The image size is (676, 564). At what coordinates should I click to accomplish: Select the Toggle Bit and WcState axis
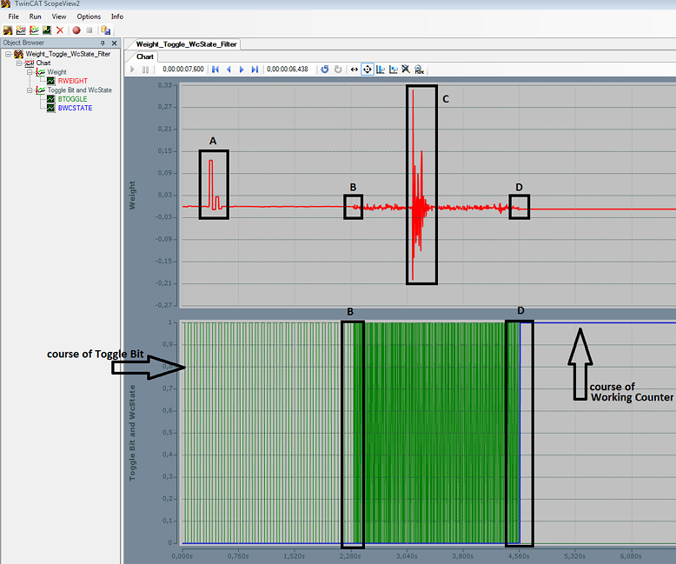[79, 90]
